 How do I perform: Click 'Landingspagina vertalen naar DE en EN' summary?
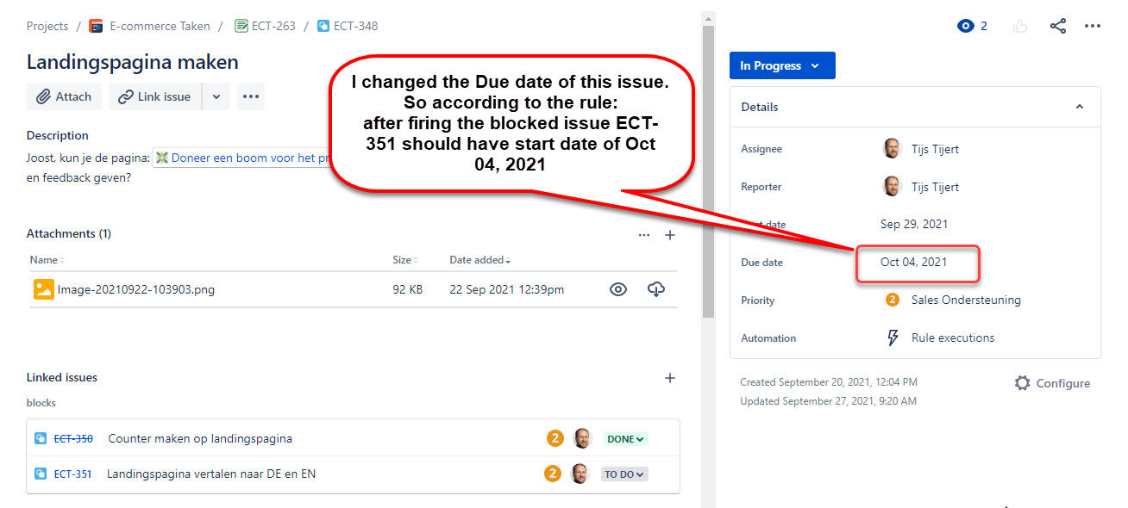pos(211,474)
